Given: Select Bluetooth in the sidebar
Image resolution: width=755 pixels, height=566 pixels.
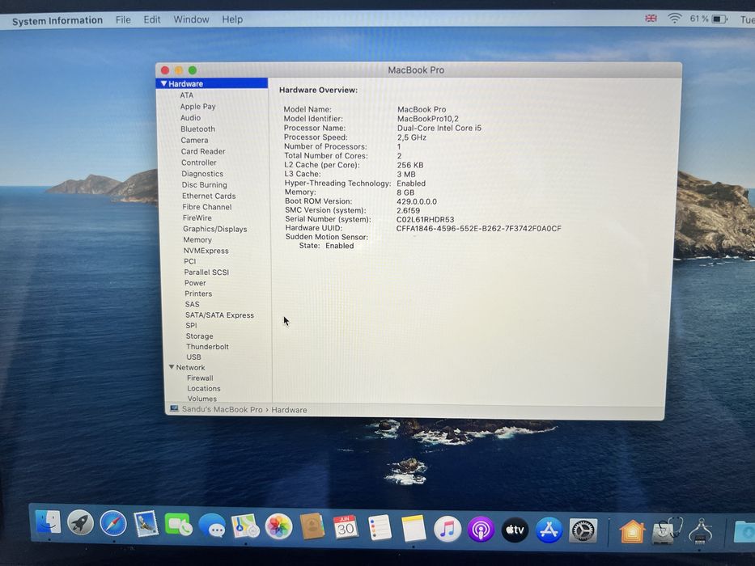Looking at the screenshot, I should (x=198, y=129).
